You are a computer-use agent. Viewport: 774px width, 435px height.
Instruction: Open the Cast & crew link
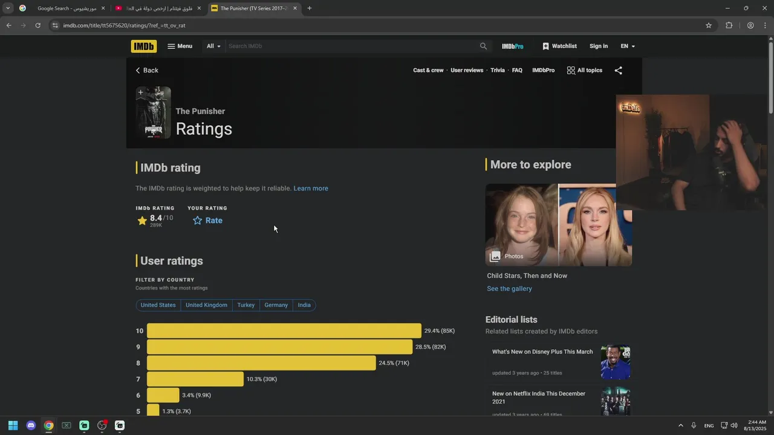pos(428,70)
